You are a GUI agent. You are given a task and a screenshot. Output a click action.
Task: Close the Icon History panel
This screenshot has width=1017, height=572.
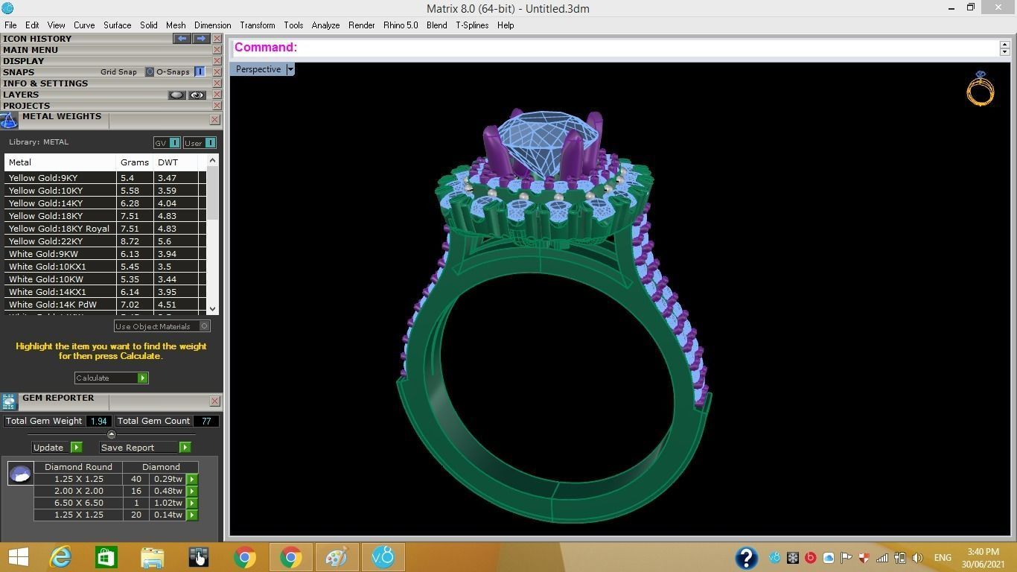tap(217, 39)
